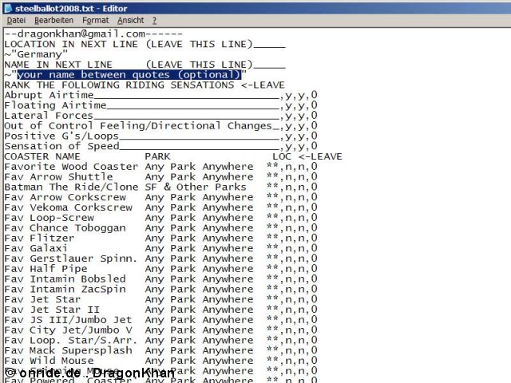511x383 pixels.
Task: Click the 'Fav Vekoma Corkscrew' row
Action: (x=160, y=207)
